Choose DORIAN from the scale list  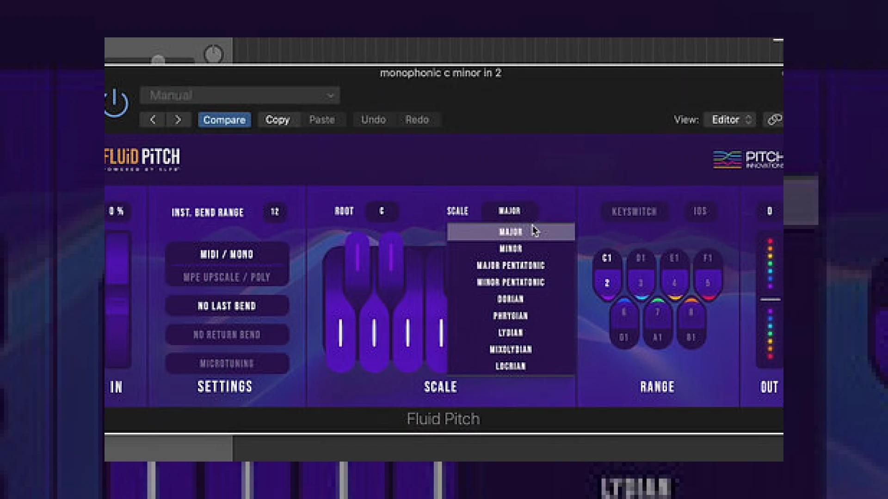point(511,299)
